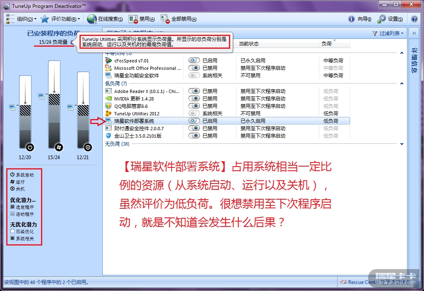Click the TuneUp Utilities 2012 greyed switch
This screenshot has height=291, width=424.
point(194,113)
